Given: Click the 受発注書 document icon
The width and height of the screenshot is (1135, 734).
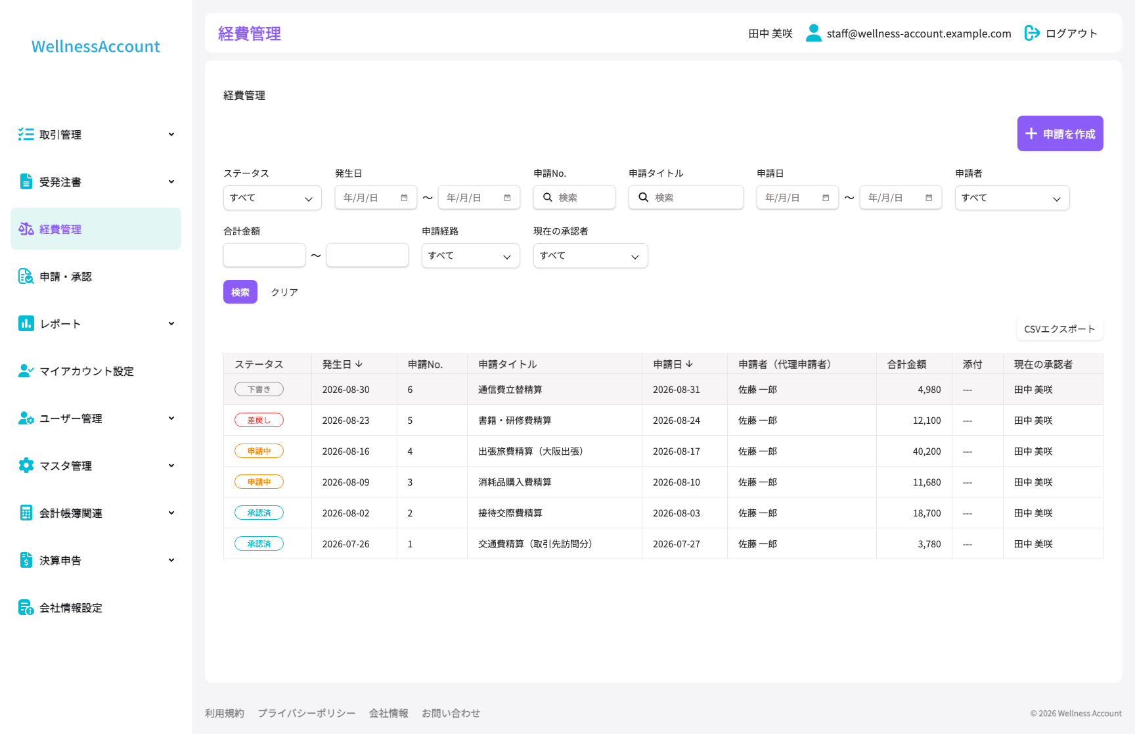Looking at the screenshot, I should pos(26,181).
